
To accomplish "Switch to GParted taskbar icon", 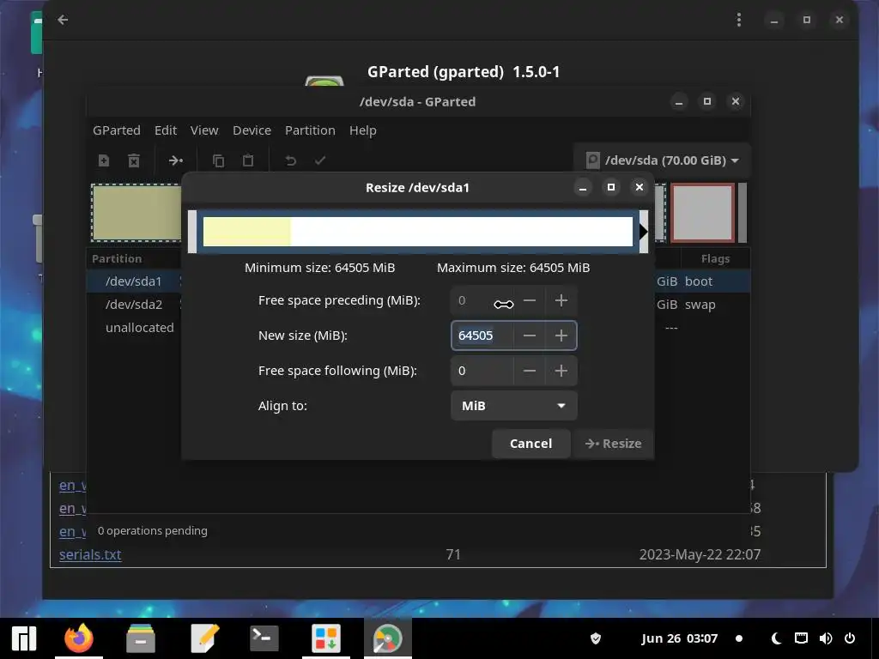I will point(388,638).
